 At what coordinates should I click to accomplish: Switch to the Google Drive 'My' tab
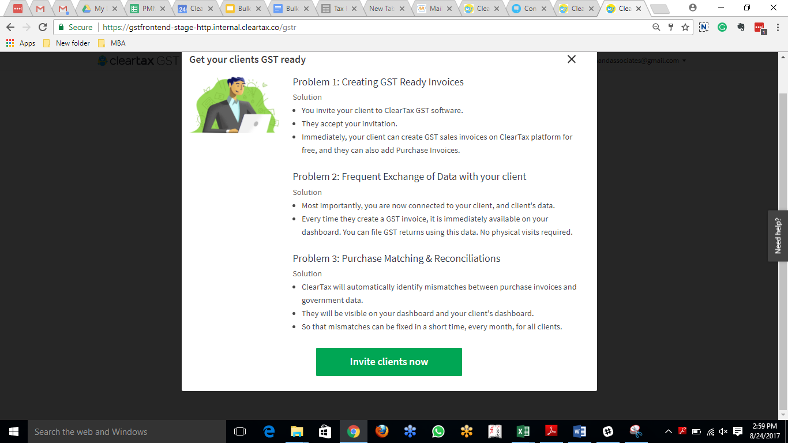pyautogui.click(x=99, y=9)
